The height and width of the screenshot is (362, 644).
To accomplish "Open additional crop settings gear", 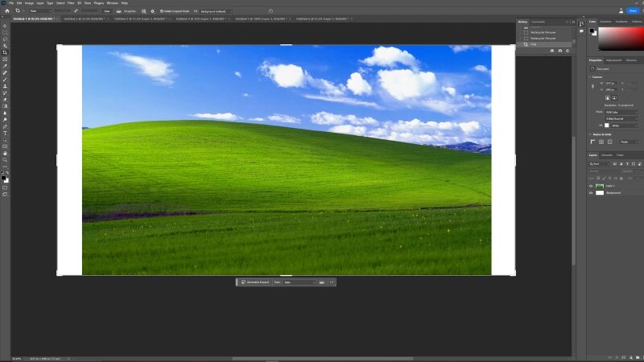I will pyautogui.click(x=152, y=11).
